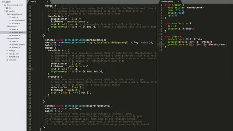This screenshot has width=233, height=131.
Task: Click 'introspectSchema' on line 30
Action: (x=76, y=40)
